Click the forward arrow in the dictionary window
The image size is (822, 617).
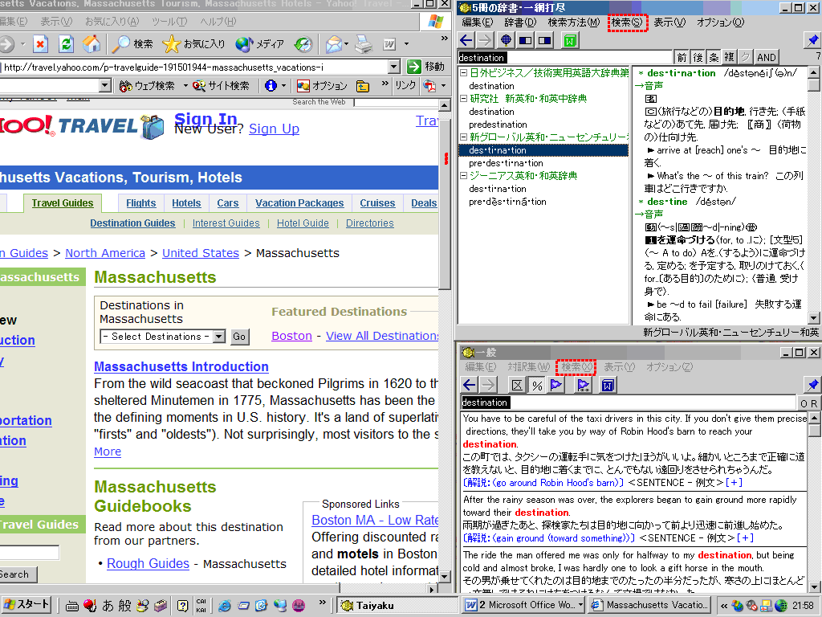click(x=486, y=40)
